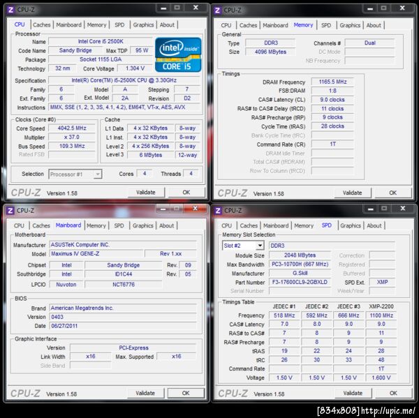Click Validate in the Memory window
Viewport: 419px width, 418px height.
tap(352, 193)
